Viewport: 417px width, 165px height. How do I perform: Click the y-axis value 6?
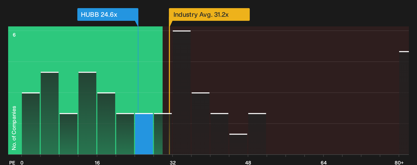tap(14, 35)
